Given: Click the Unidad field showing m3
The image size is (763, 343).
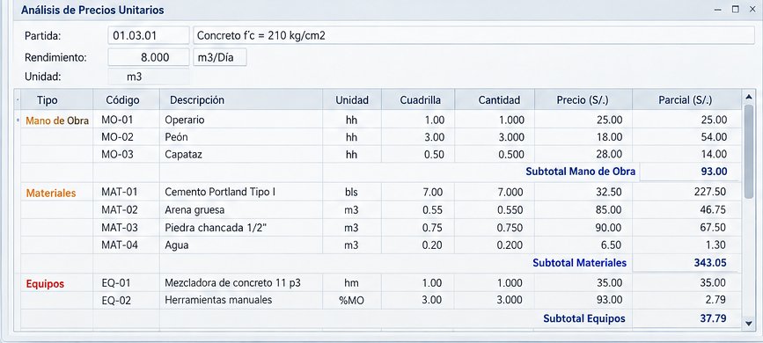Looking at the screenshot, I should pyautogui.click(x=149, y=77).
